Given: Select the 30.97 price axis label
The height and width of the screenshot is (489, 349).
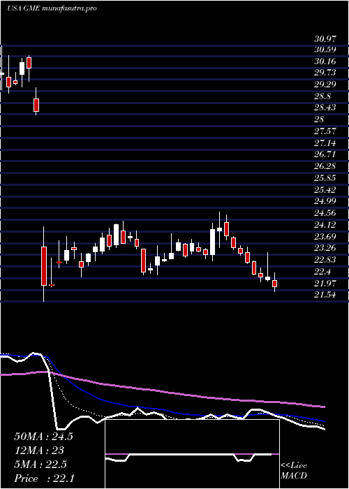Looking at the screenshot, I should coord(325,39).
